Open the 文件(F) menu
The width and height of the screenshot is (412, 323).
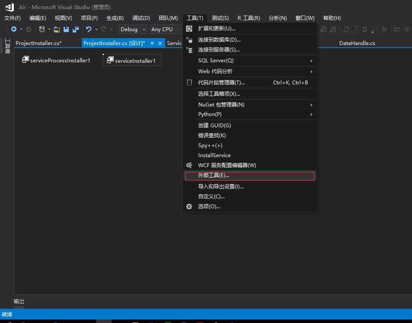13,18
